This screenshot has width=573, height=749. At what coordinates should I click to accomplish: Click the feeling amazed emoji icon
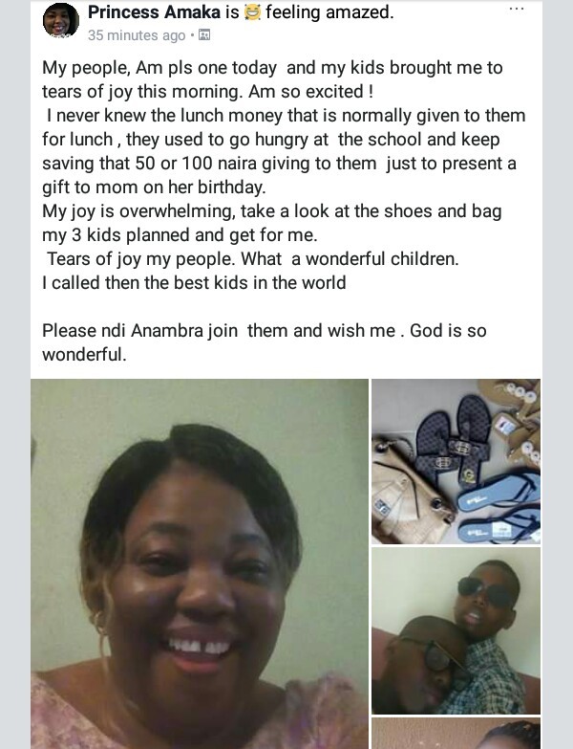tap(252, 12)
